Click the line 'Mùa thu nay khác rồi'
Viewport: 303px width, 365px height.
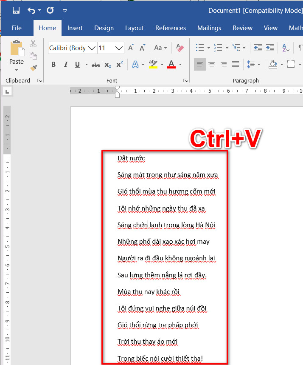pos(149,292)
